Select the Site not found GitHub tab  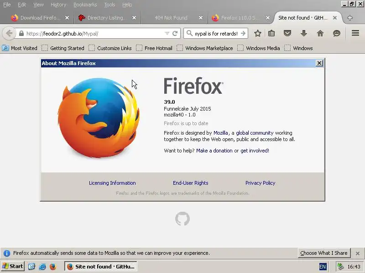point(303,18)
